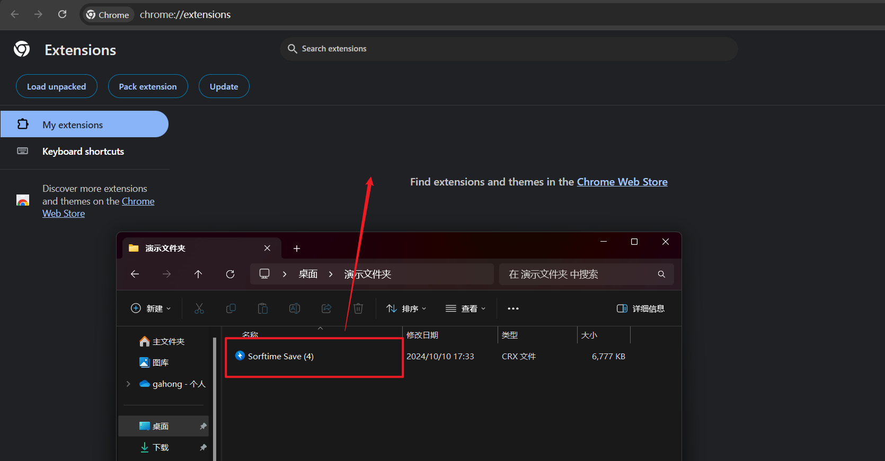Open Chrome Web Store link in sidebar
885x461 pixels.
99,207
